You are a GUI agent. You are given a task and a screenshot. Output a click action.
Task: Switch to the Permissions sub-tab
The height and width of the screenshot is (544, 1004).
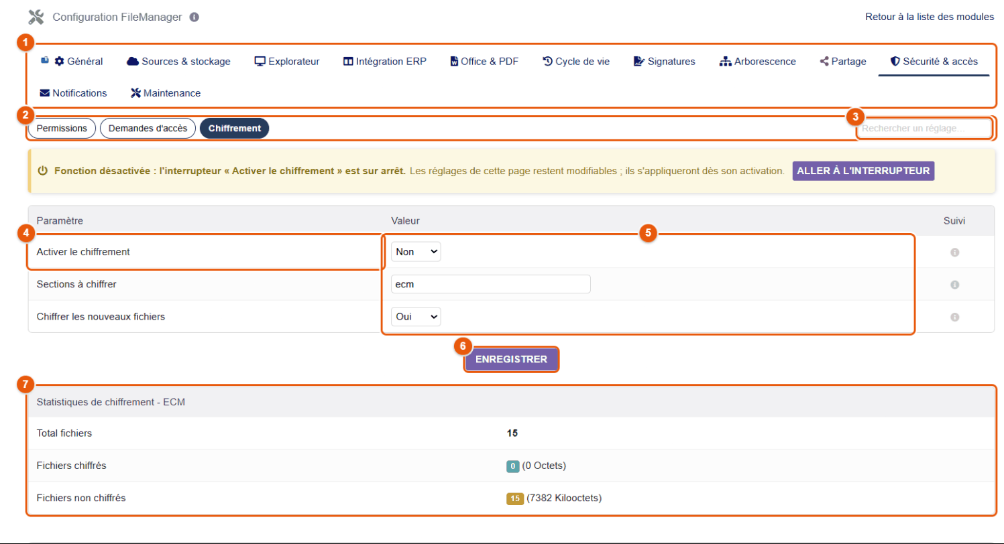[x=62, y=128]
